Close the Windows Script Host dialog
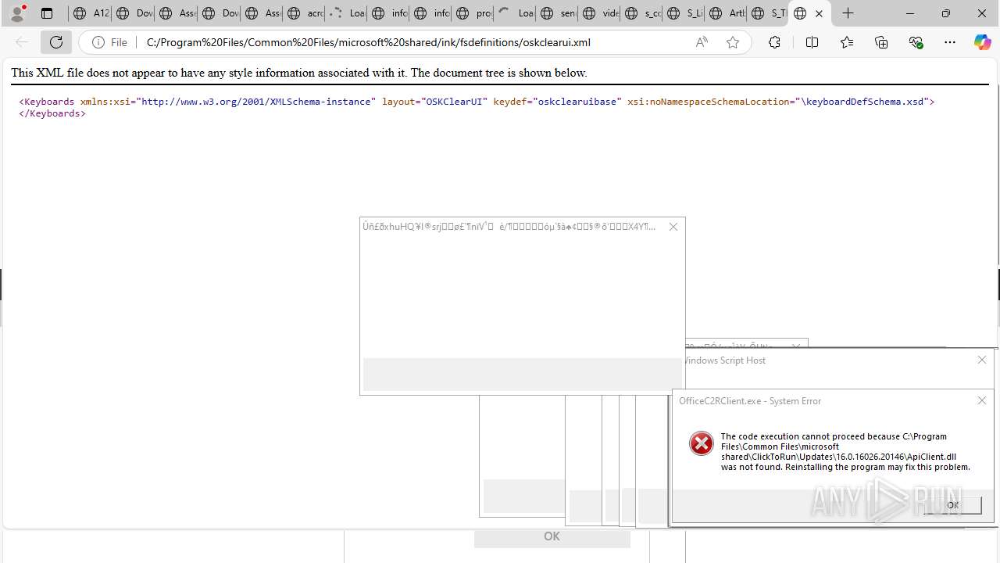Screen dimensions: 1000x563 982,360
